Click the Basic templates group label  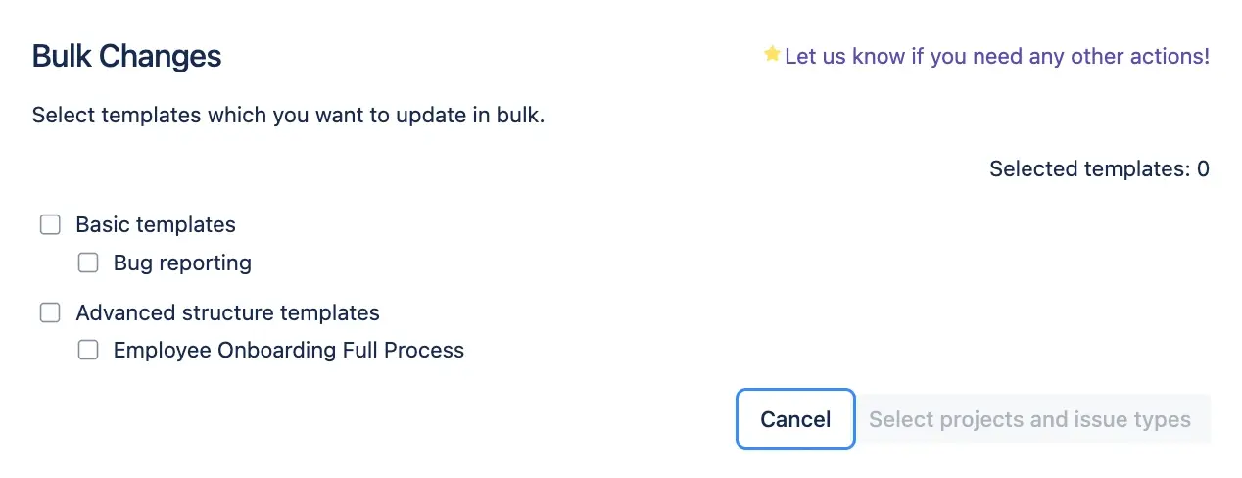tap(156, 225)
